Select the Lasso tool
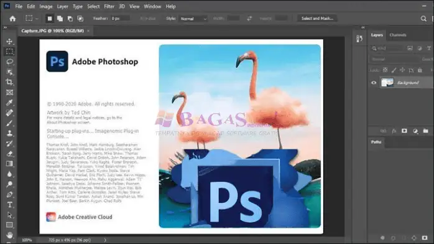 [x=9, y=62]
